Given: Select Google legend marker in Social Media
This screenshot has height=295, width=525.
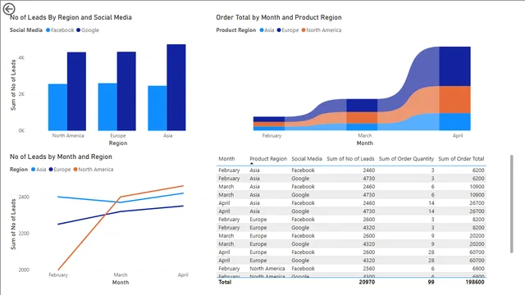Looking at the screenshot, I should pyautogui.click(x=79, y=30).
